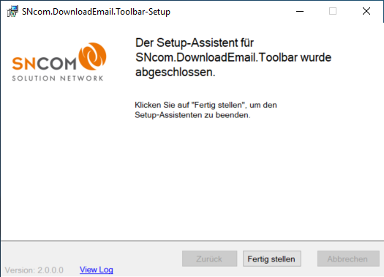Click the SNcom.DownloadEmail.Toolbar-Setup title text
Viewport: 384px width, 277px height.
coord(96,12)
